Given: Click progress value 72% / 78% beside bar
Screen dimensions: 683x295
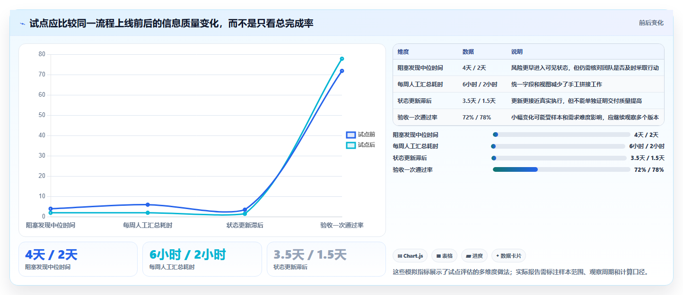Looking at the screenshot, I should coord(649,169).
